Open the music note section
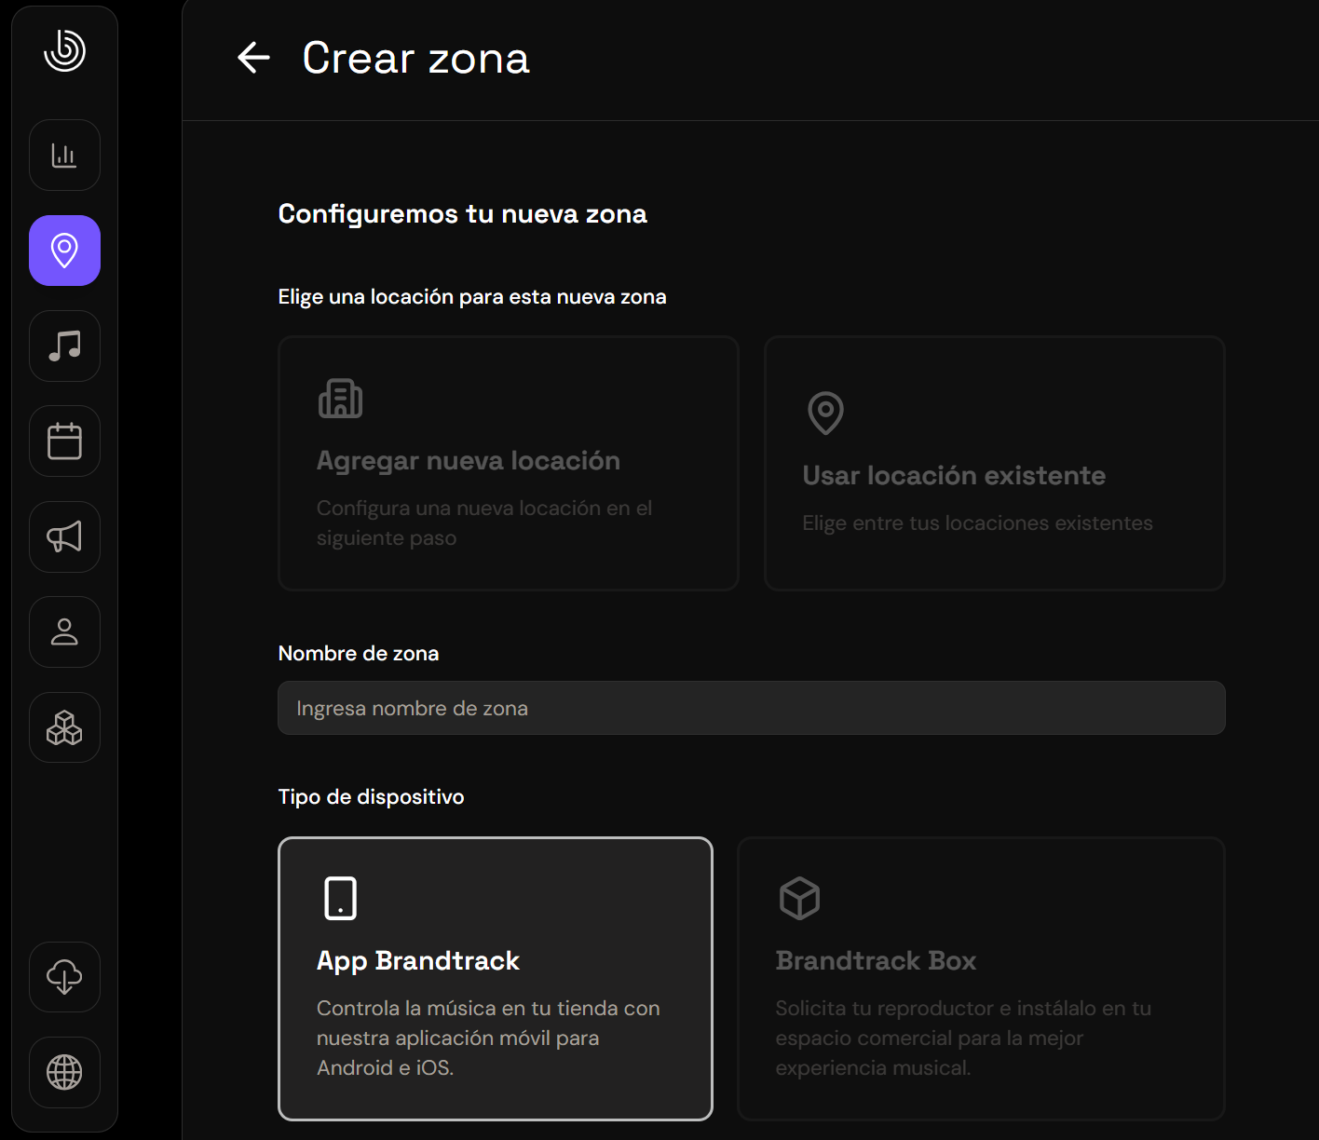1319x1140 pixels. click(x=64, y=346)
